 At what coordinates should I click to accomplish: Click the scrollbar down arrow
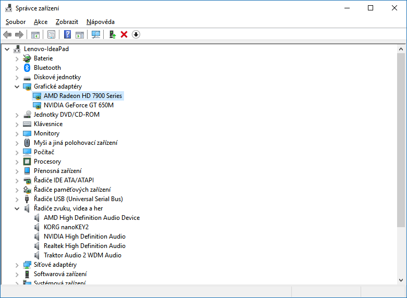pyautogui.click(x=401, y=280)
